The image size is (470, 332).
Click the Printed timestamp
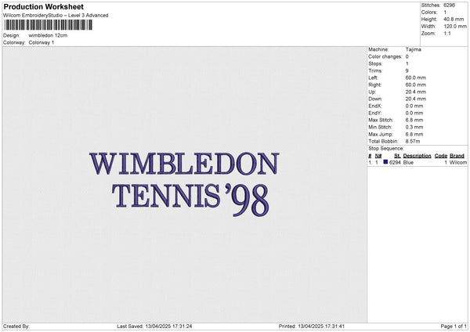pyautogui.click(x=312, y=326)
